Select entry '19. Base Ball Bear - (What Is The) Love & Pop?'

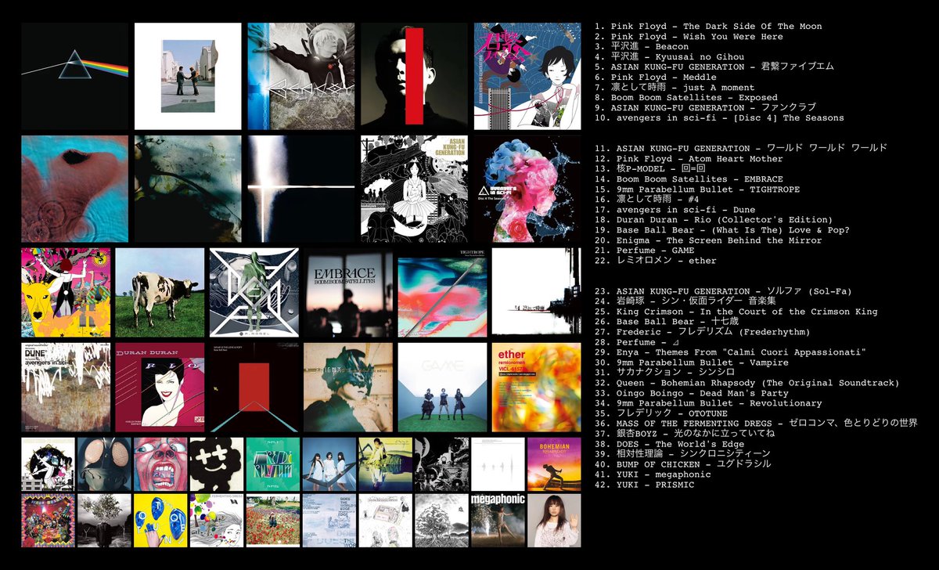721,229
